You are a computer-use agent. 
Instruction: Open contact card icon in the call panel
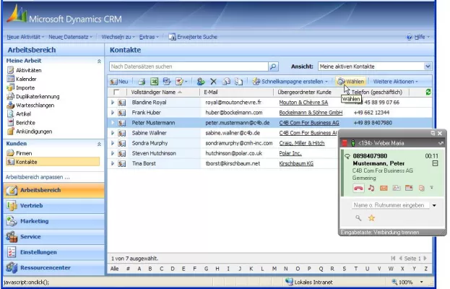[397, 188]
